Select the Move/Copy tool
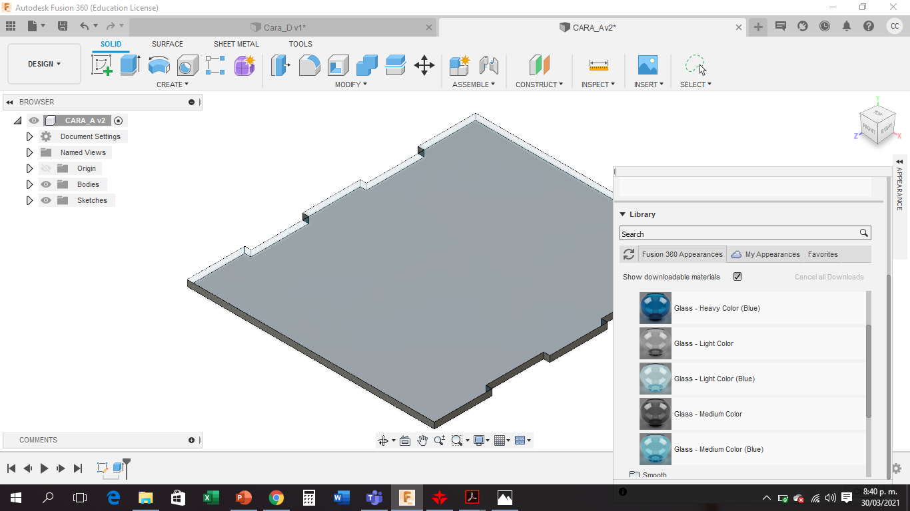This screenshot has width=910, height=511. click(x=424, y=65)
